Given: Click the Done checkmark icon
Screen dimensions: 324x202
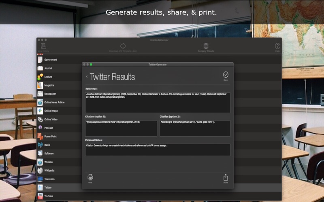Looking at the screenshot, I should [226, 75].
